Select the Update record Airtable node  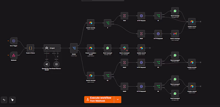point(192,22)
